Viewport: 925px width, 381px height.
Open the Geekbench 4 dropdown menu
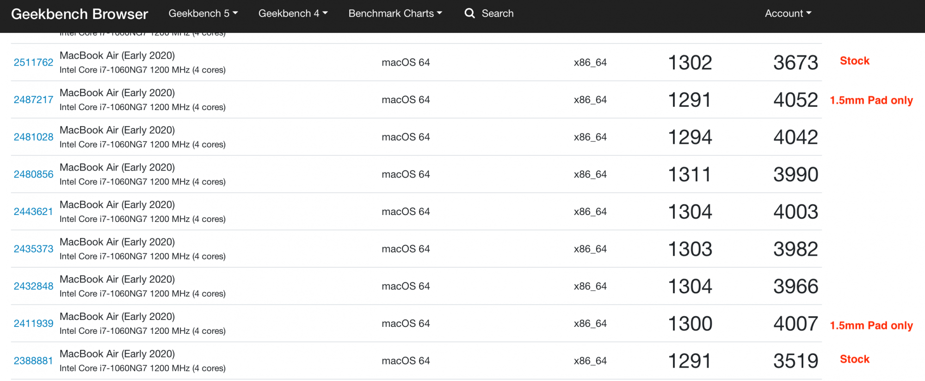(293, 13)
